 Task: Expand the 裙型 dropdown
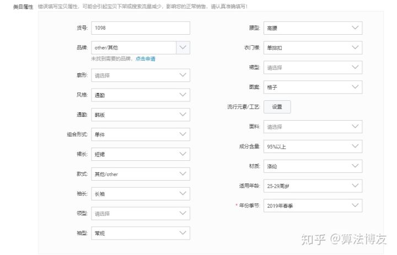pos(313,68)
